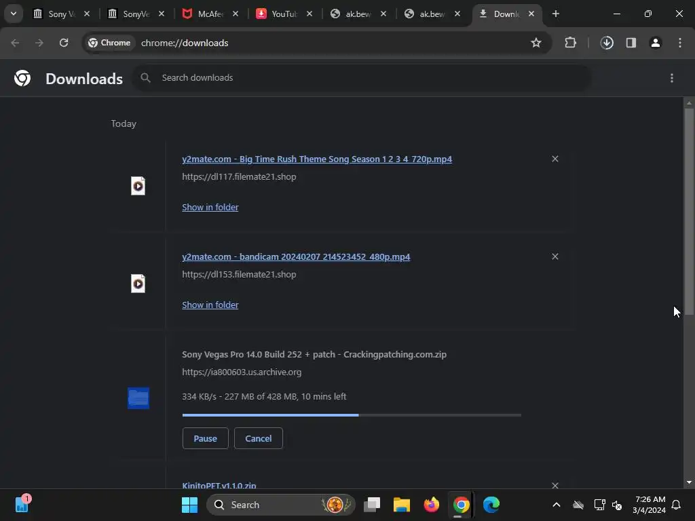Image resolution: width=695 pixels, height=521 pixels.
Task: Launch Firefox from taskbar
Action: [x=431, y=505]
